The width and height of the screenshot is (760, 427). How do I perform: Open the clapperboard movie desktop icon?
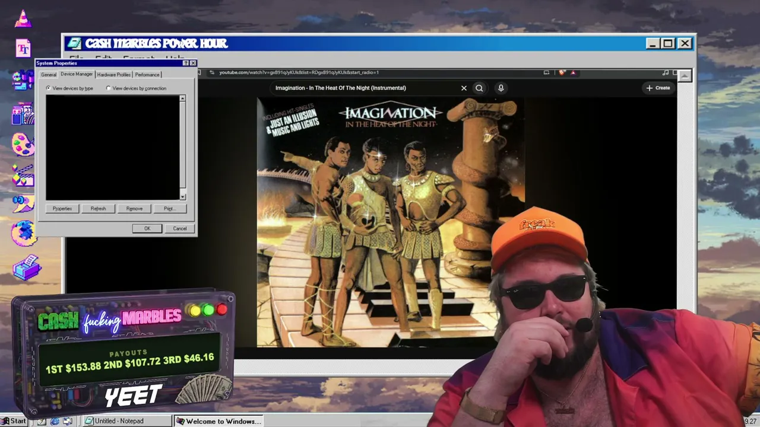tap(23, 176)
